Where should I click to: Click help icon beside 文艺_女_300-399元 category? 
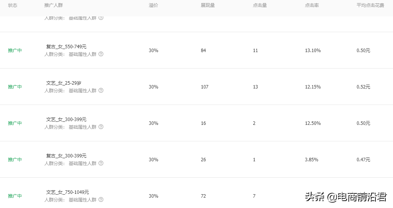pos(101,127)
